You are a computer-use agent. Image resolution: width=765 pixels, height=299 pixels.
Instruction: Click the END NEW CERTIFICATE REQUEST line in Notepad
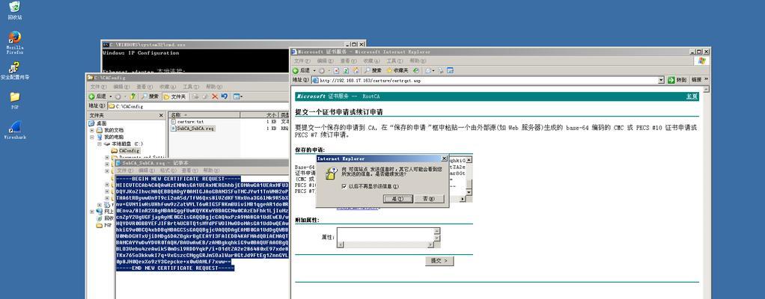tap(174, 268)
